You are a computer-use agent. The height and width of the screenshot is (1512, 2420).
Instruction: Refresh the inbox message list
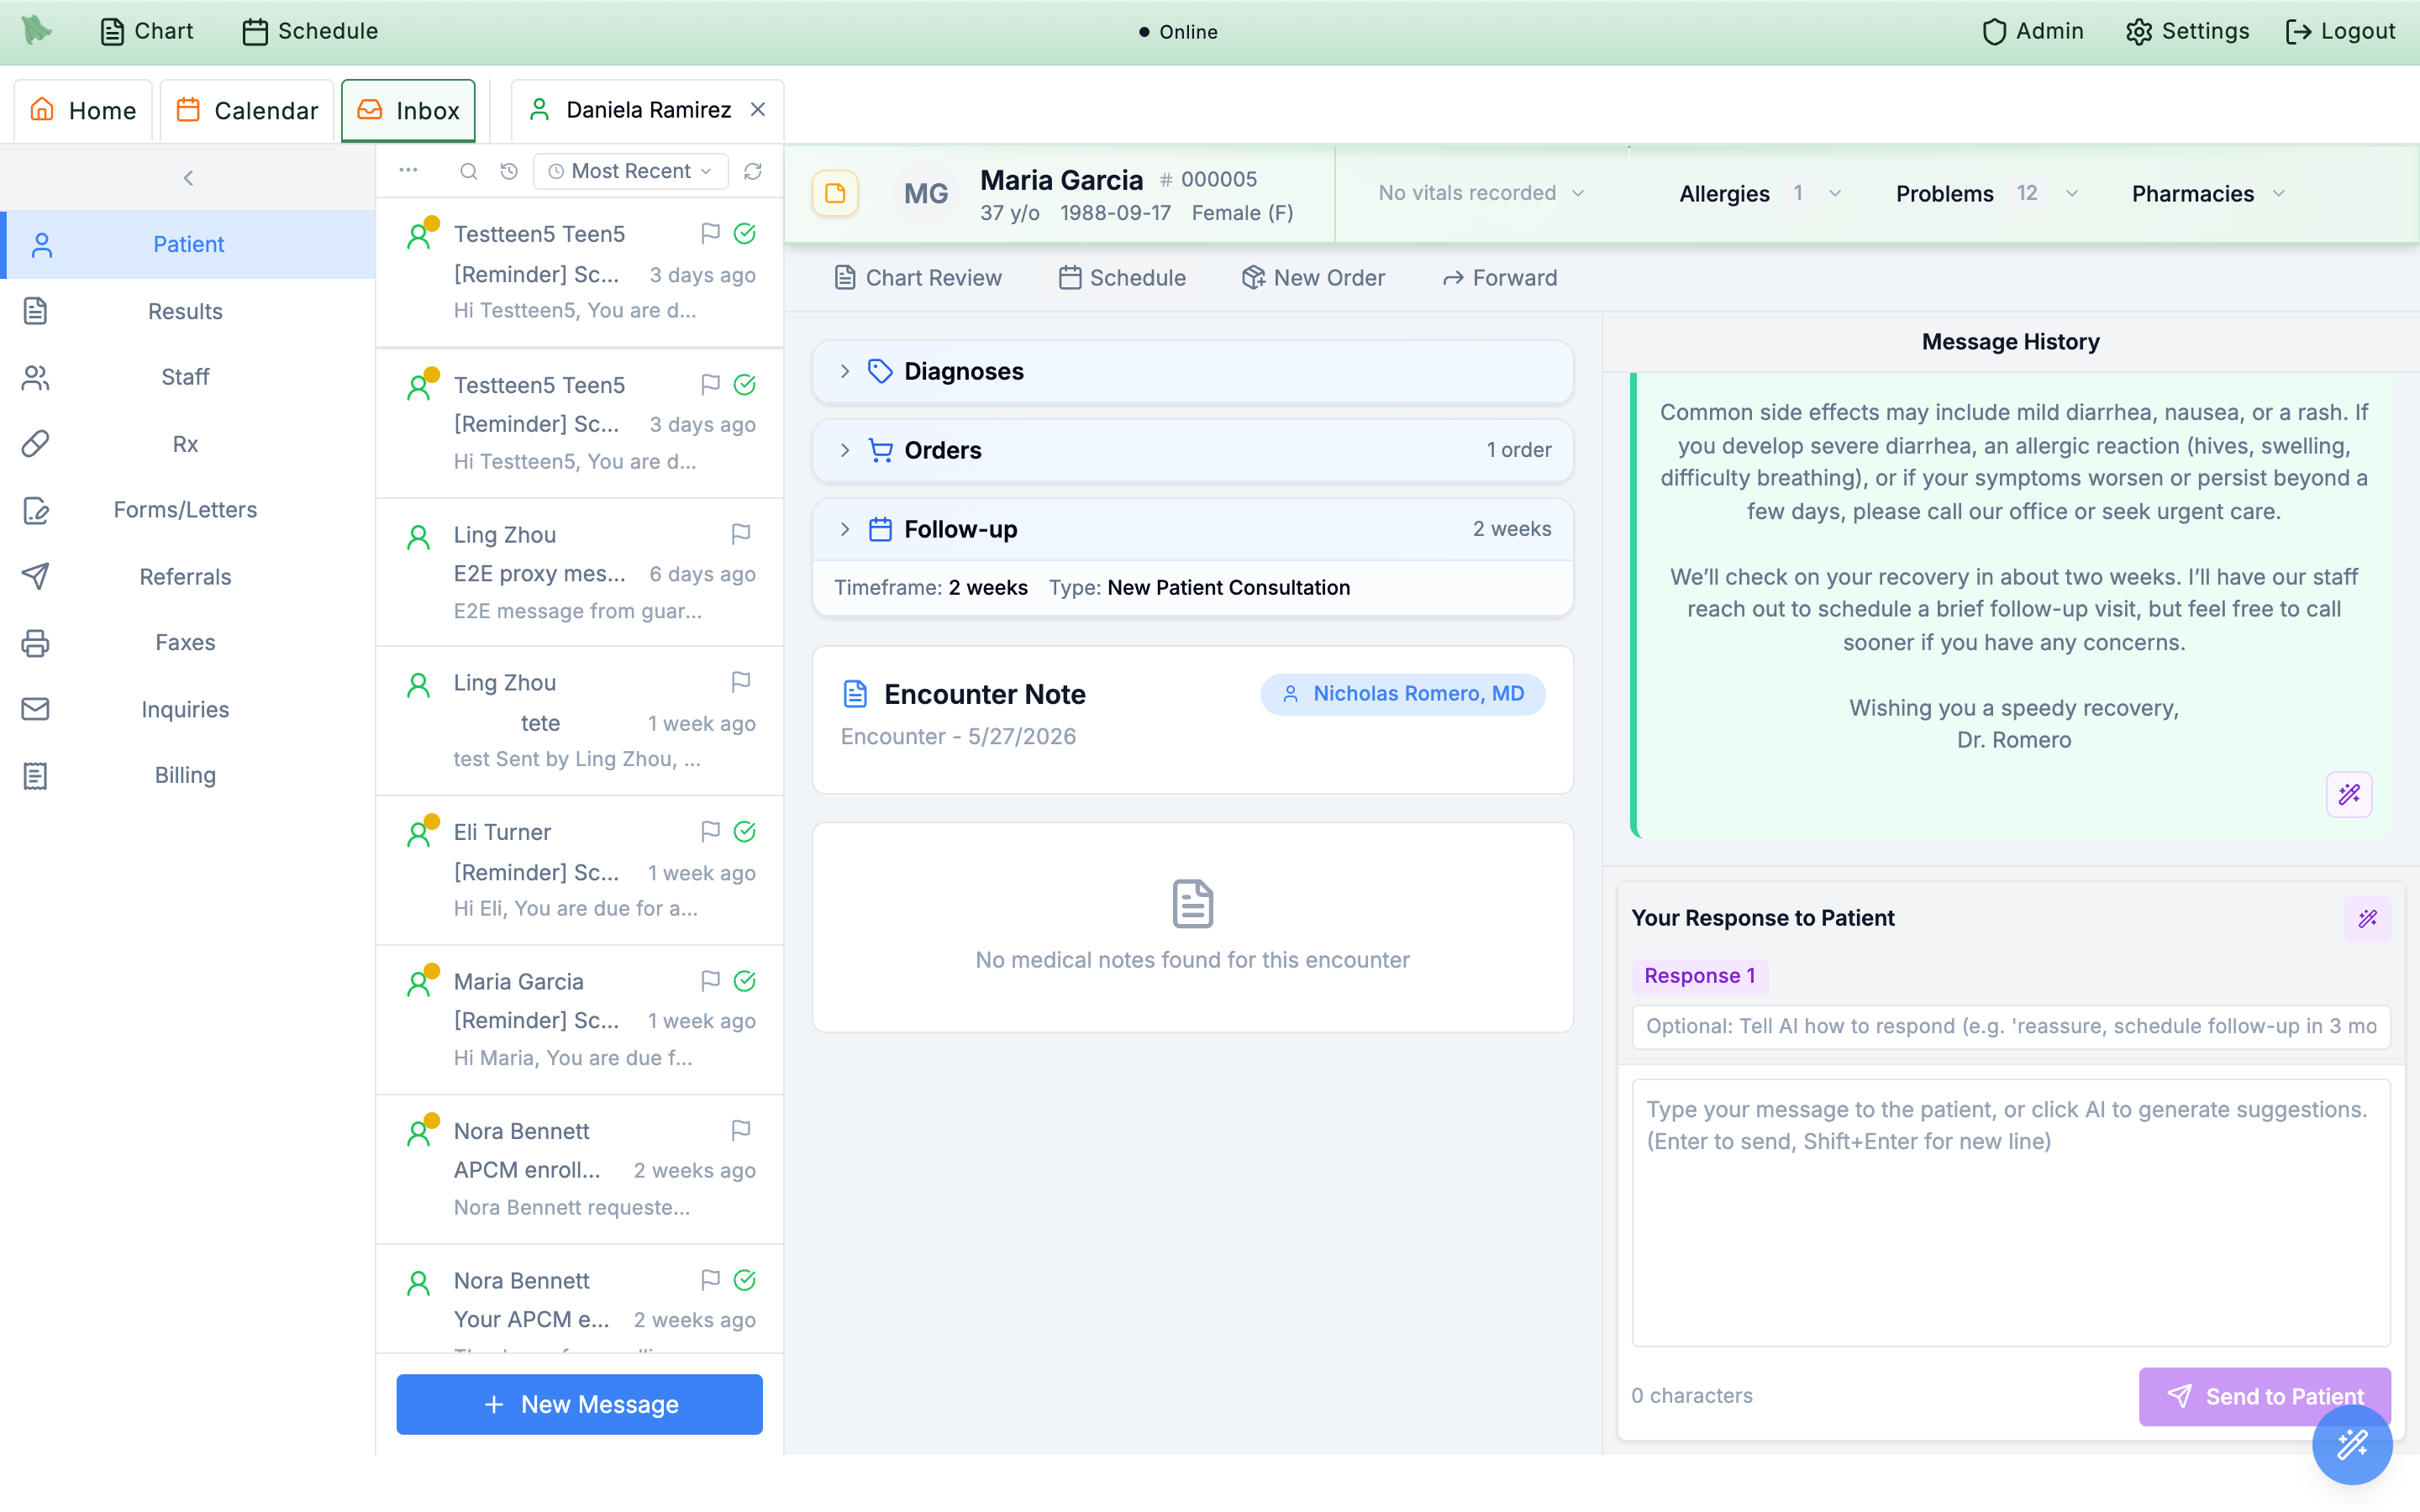click(753, 171)
